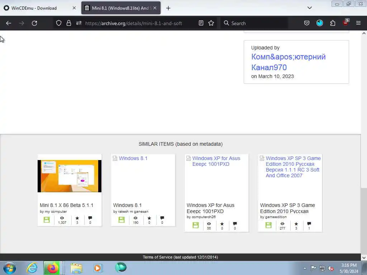
Task: Open the Mini 8.1 X 86 Beta thumbnail
Action: click(x=70, y=176)
